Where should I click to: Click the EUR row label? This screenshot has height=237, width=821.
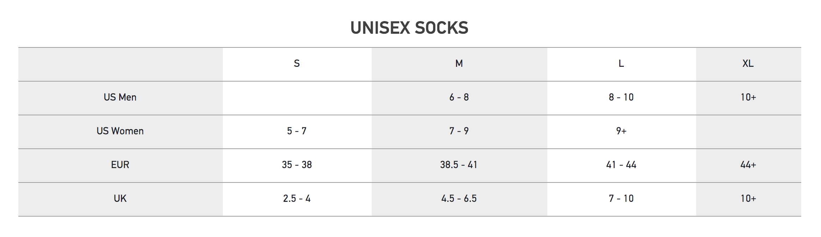(x=120, y=165)
